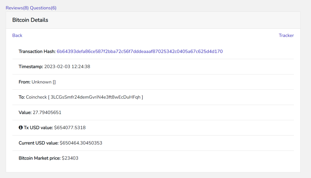Open the transaction hash 6b64393d... link
The width and height of the screenshot is (311, 178).
point(140,51)
